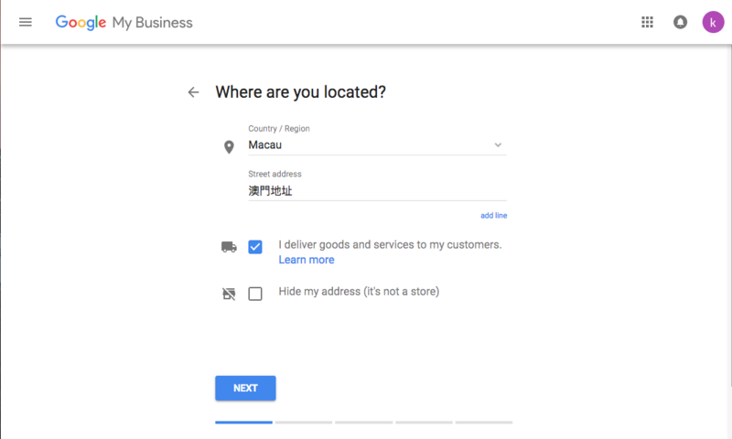
Task: Click the map pin location icon
Action: tap(229, 147)
